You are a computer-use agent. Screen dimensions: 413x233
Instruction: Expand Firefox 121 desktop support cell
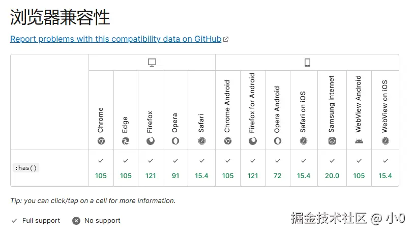click(151, 168)
